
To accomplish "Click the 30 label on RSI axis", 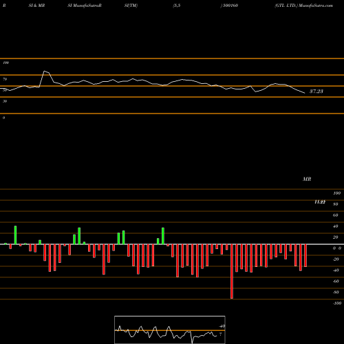I will [x=5, y=101].
